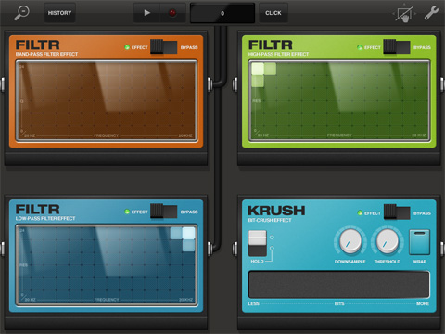Click the WRAP label on KRUSH

[x=420, y=262]
